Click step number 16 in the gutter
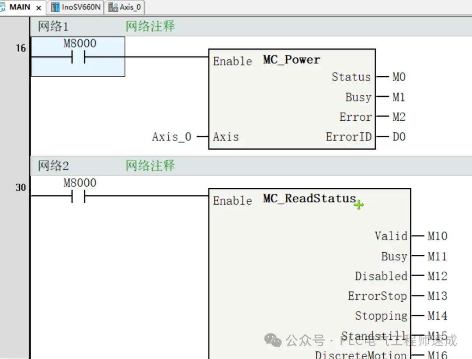472x359 pixels. point(21,48)
